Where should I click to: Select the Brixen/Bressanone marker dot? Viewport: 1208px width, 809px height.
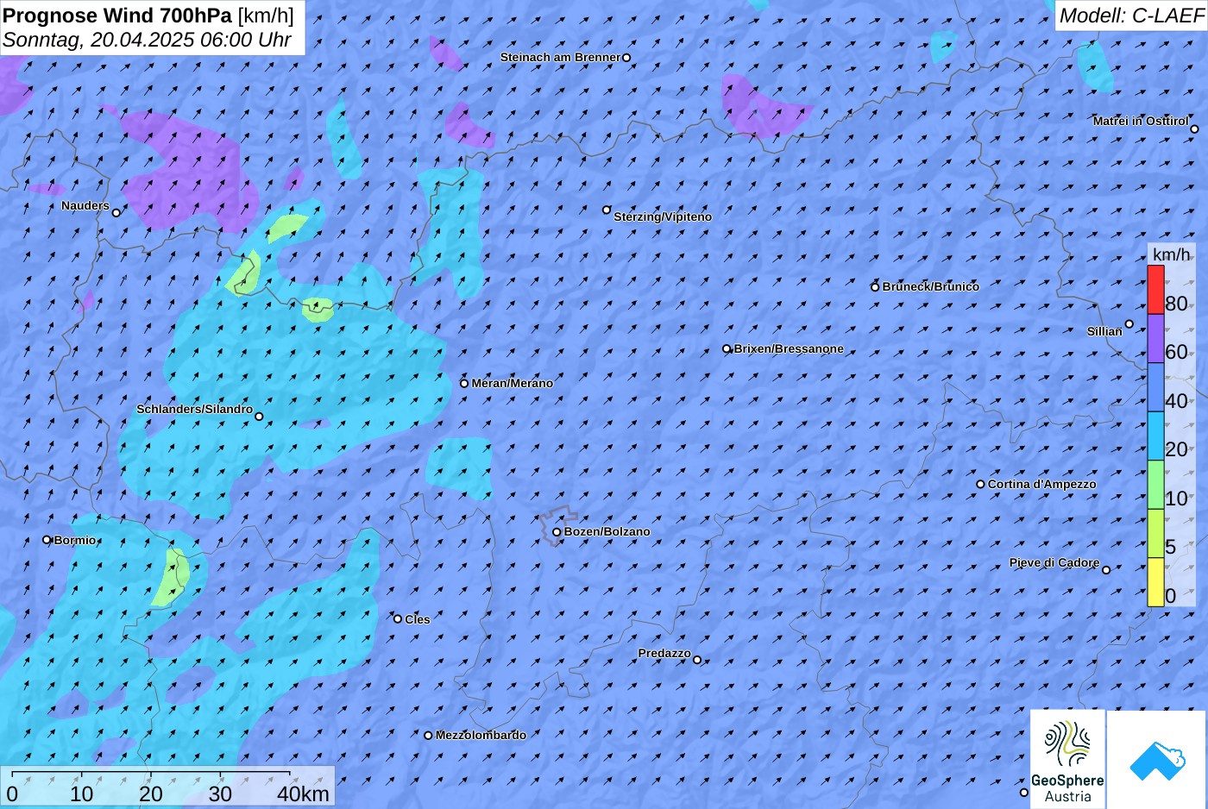pyautogui.click(x=727, y=349)
